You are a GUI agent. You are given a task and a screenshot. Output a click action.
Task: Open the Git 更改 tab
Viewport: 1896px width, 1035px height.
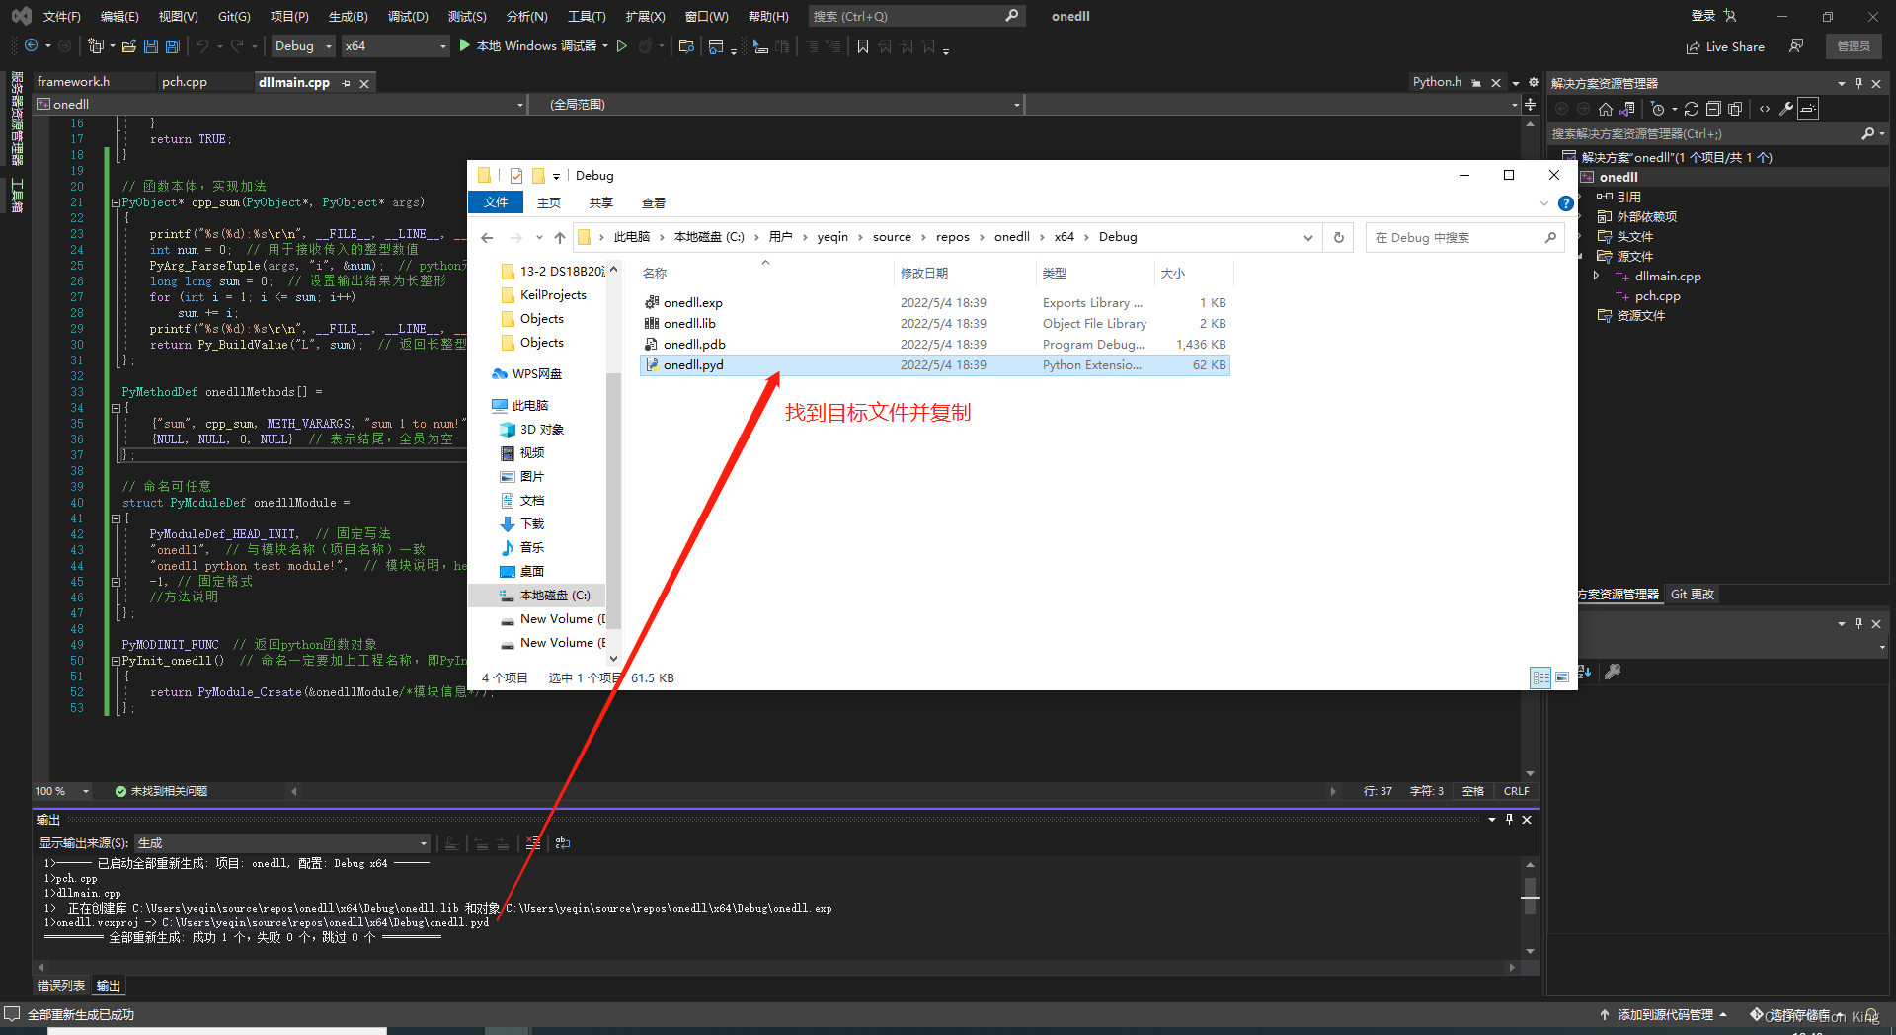[x=1693, y=595]
